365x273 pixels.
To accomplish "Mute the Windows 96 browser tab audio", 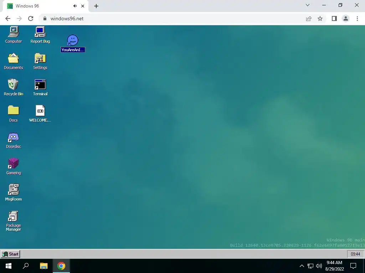I will (x=75, y=6).
